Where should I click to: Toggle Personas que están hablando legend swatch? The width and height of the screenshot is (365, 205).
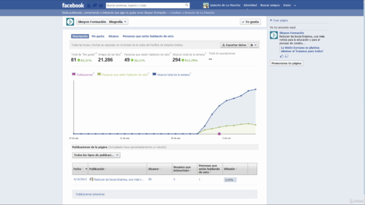[99, 74]
